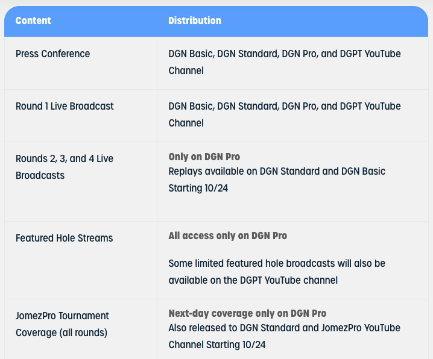
Task: Select the Round 1 Live Broadcast label
Action: 65,106
